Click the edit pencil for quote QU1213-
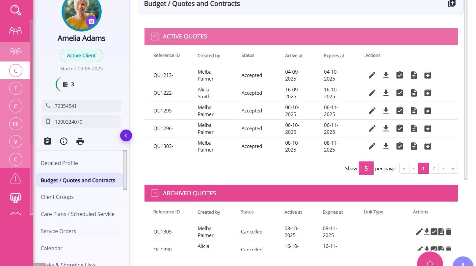476x266 pixels. [372, 75]
